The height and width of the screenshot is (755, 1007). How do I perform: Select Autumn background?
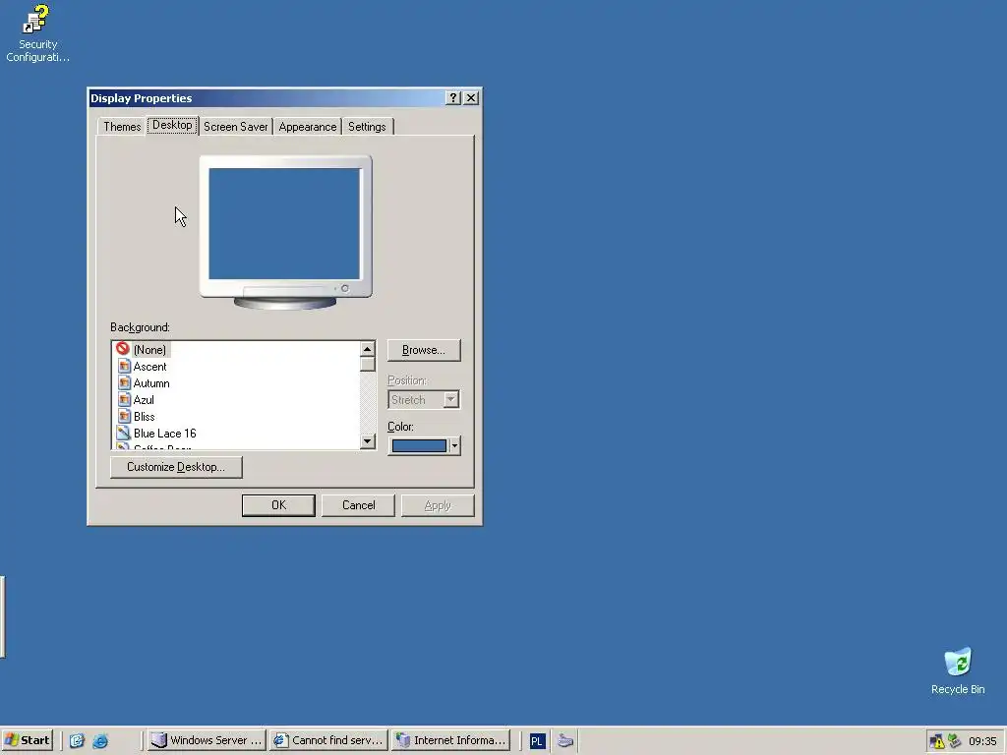pos(151,383)
